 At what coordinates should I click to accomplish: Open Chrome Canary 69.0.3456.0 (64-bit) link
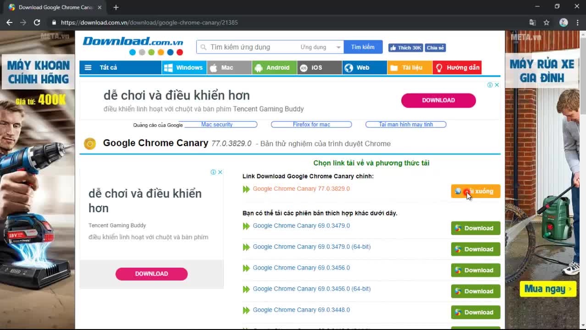311,289
